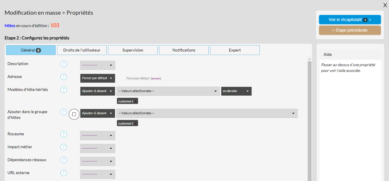Expand the 'en dernier' position dropdown

pos(236,91)
